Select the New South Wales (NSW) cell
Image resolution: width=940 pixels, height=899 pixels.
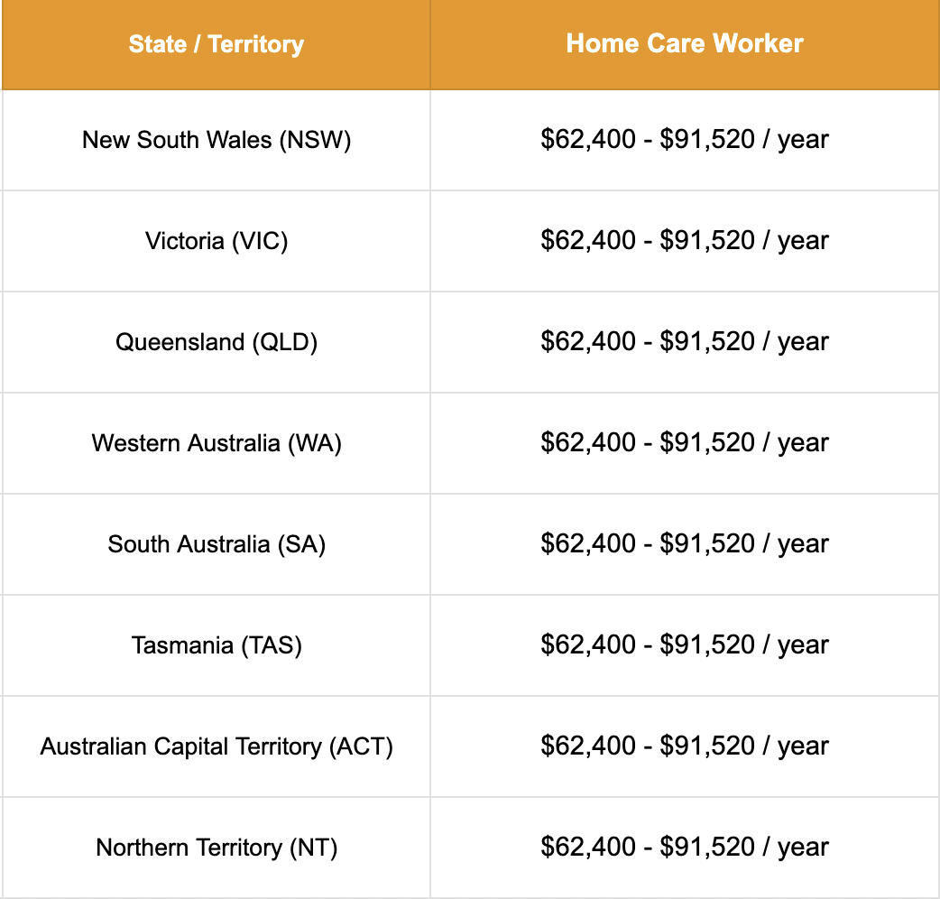point(217,140)
